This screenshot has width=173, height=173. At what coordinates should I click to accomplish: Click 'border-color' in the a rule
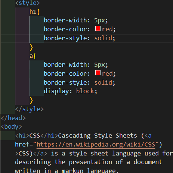65,74
